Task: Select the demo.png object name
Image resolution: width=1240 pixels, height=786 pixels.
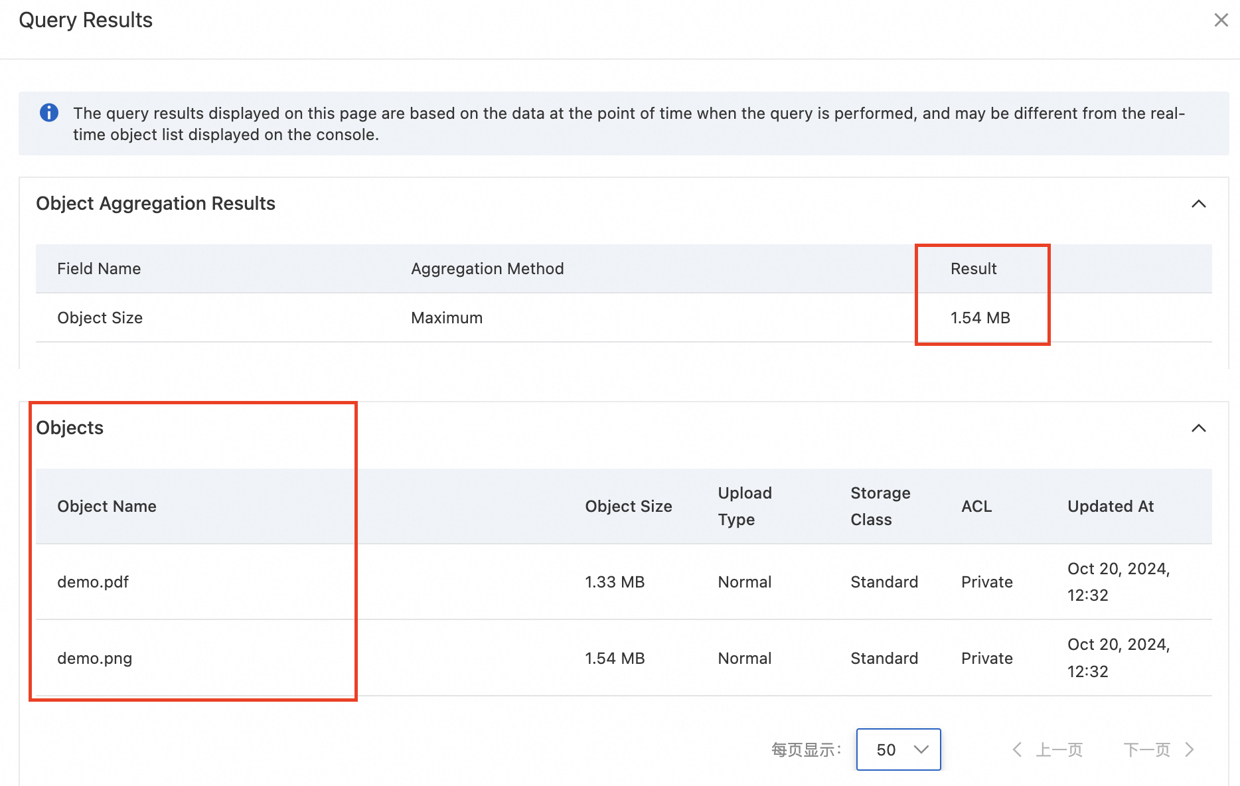Action: tap(94, 659)
